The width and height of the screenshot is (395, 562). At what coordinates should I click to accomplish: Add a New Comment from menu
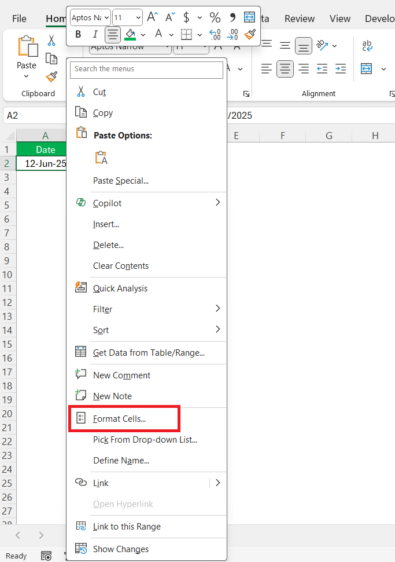(x=147, y=375)
